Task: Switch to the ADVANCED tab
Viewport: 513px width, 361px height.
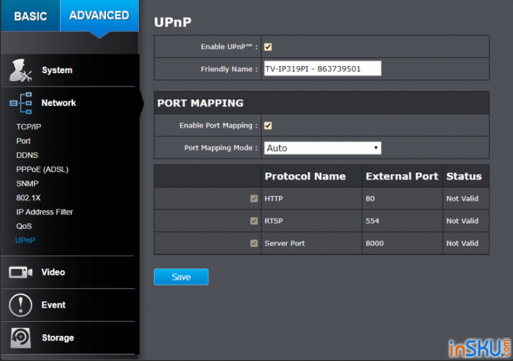Action: (x=99, y=15)
